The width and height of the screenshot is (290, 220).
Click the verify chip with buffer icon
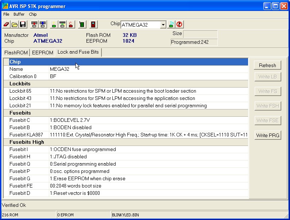(x=62, y=24)
